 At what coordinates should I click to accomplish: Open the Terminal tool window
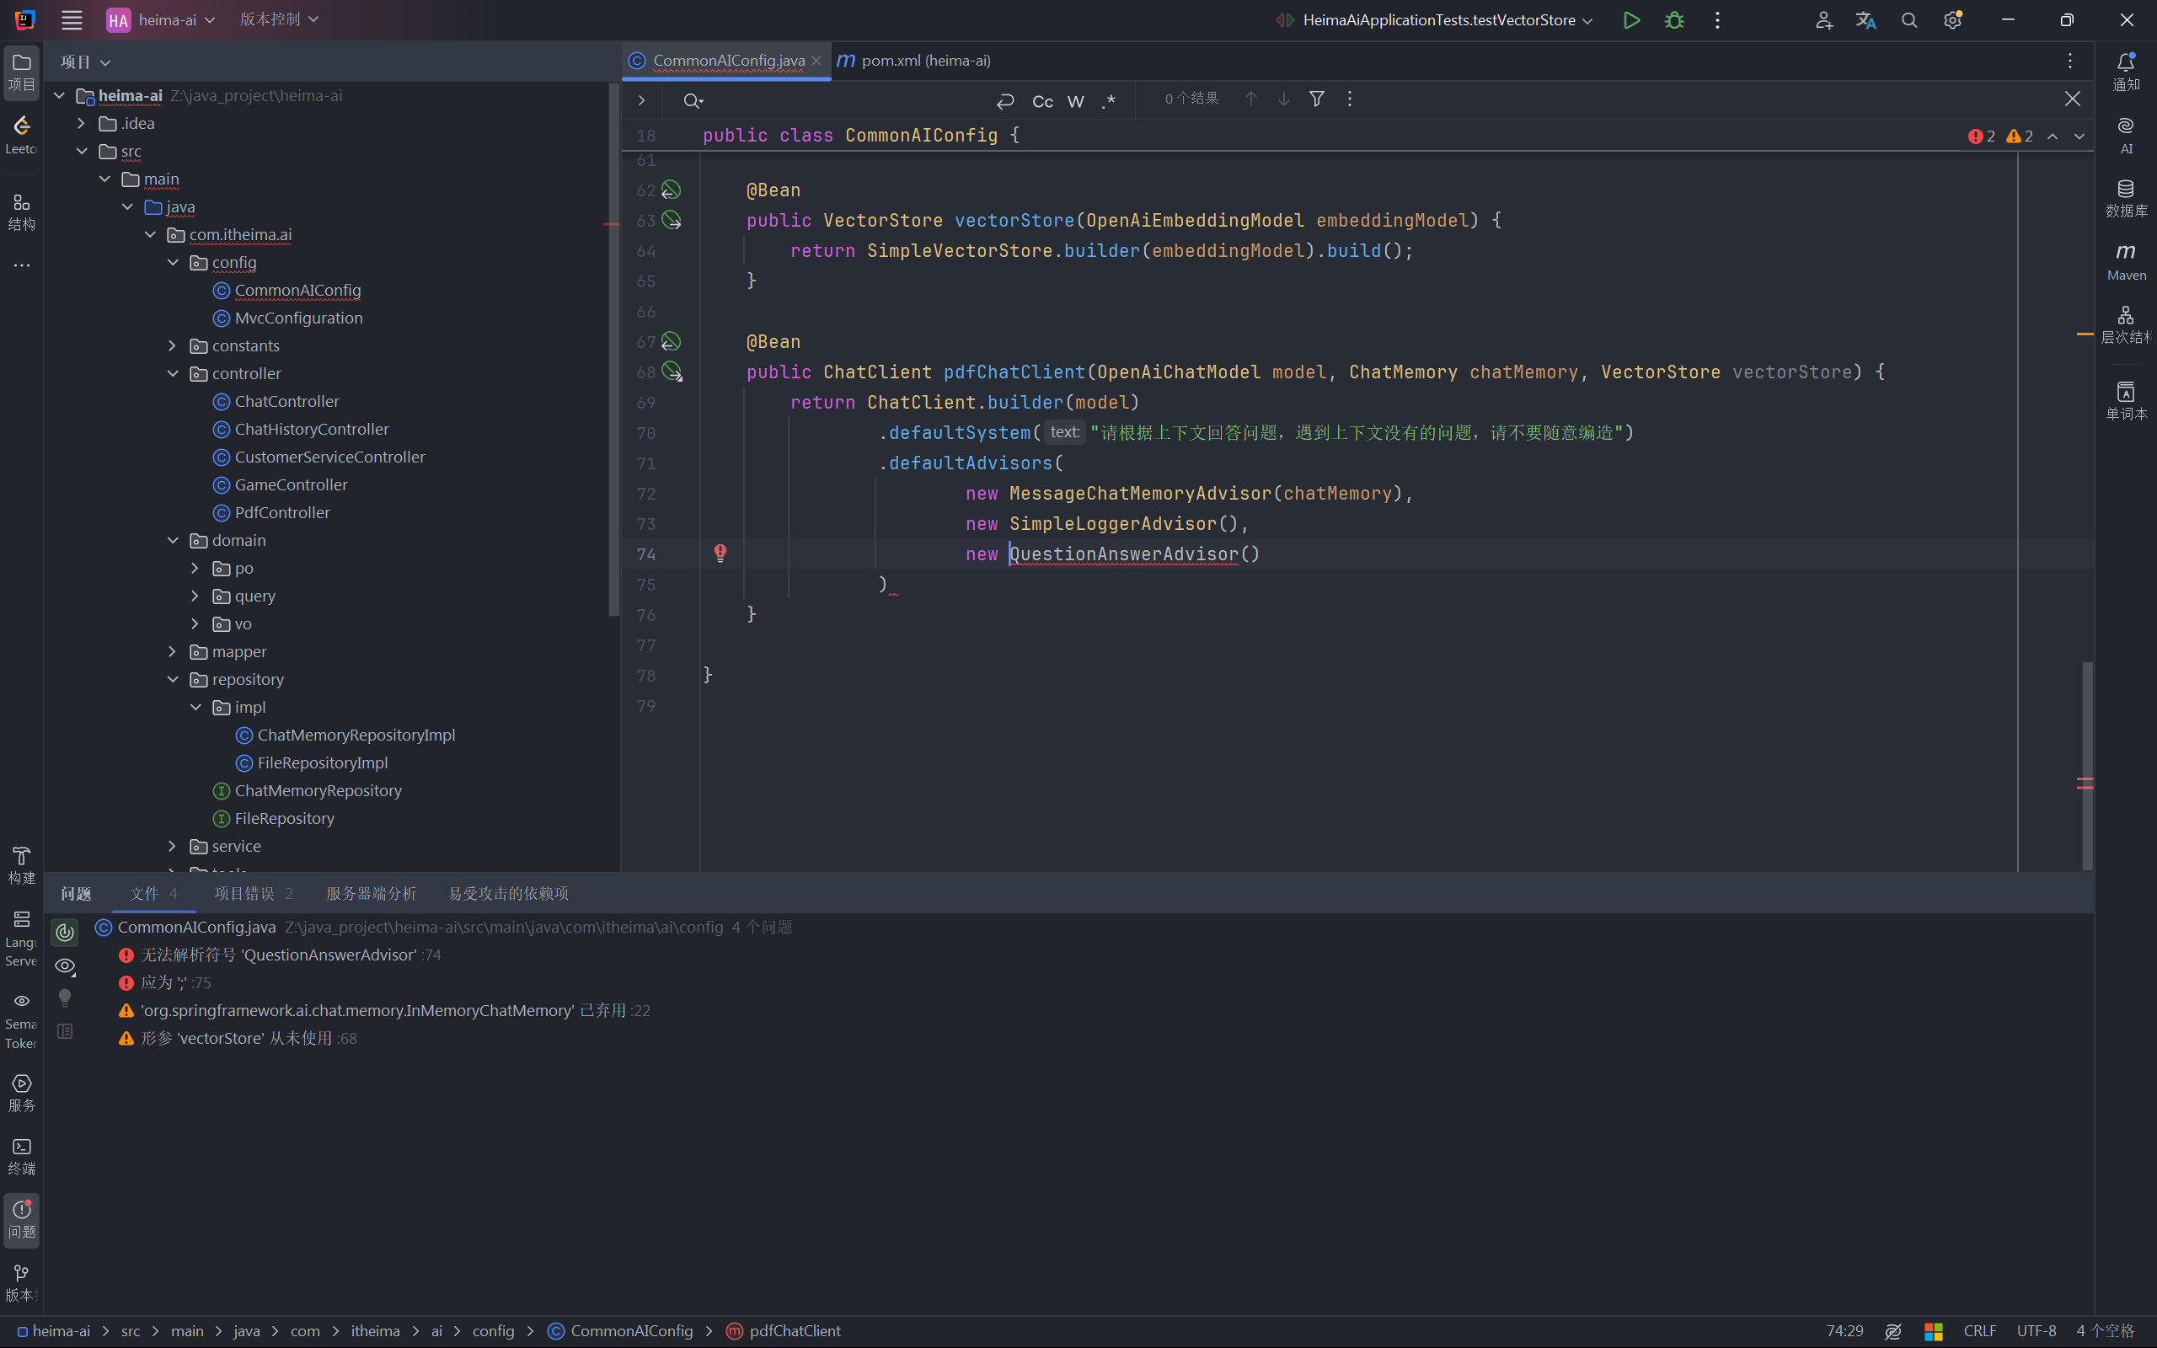[x=21, y=1156]
